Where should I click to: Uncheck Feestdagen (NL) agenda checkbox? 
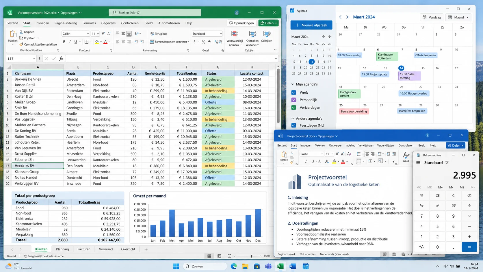tap(294, 125)
